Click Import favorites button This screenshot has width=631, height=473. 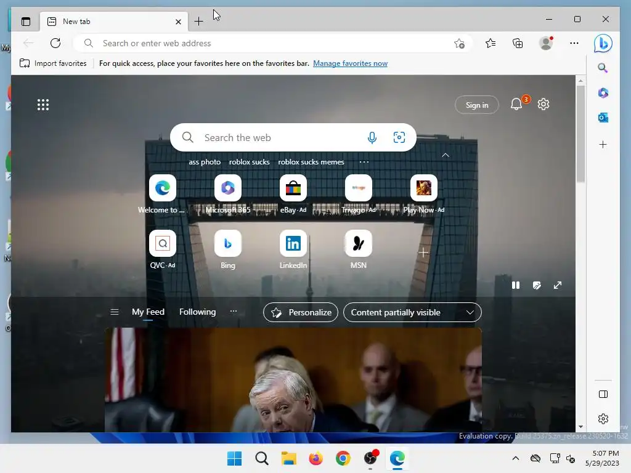53,63
